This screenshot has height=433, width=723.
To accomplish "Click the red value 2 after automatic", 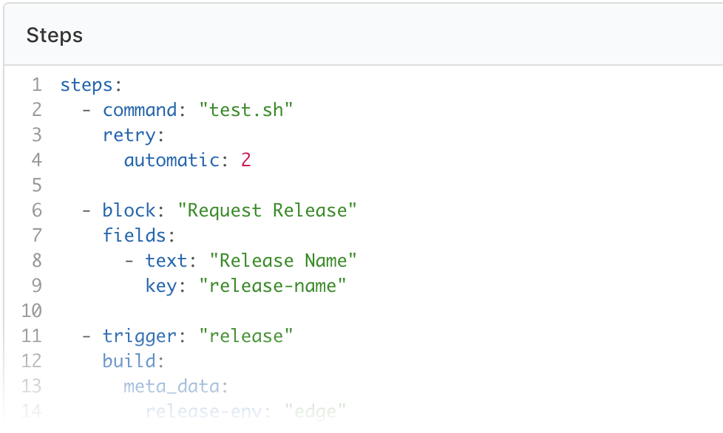I will pos(246,160).
